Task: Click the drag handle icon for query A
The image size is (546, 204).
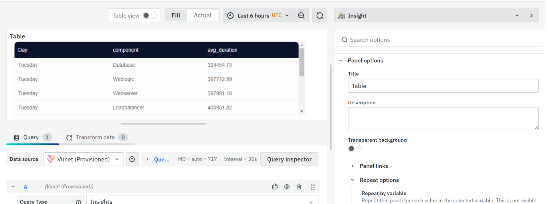Action: coord(312,187)
